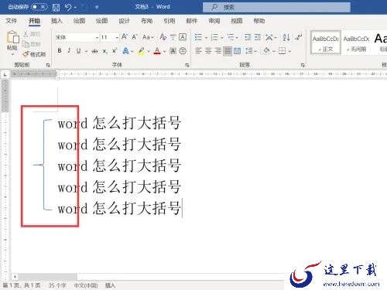The width and height of the screenshot is (387, 290).
Task: Click the font color red A swatch
Action: click(x=157, y=51)
